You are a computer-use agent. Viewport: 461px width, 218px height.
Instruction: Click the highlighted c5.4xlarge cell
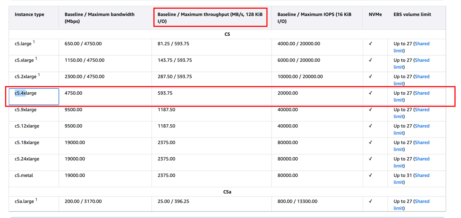pyautogui.click(x=34, y=97)
